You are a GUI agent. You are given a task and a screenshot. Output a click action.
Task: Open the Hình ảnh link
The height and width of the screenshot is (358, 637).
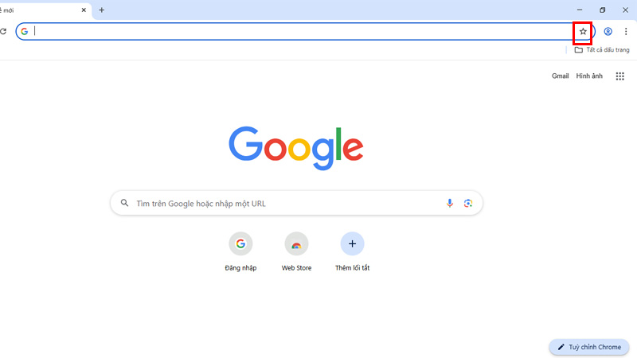click(x=589, y=76)
